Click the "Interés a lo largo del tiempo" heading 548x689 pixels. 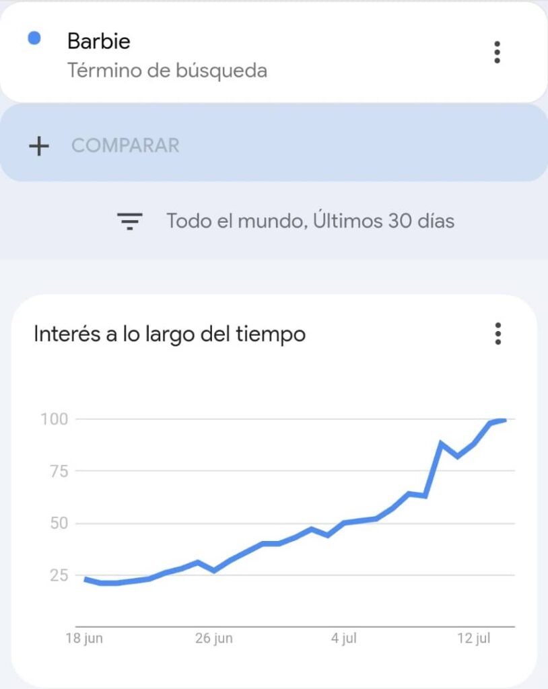click(170, 334)
